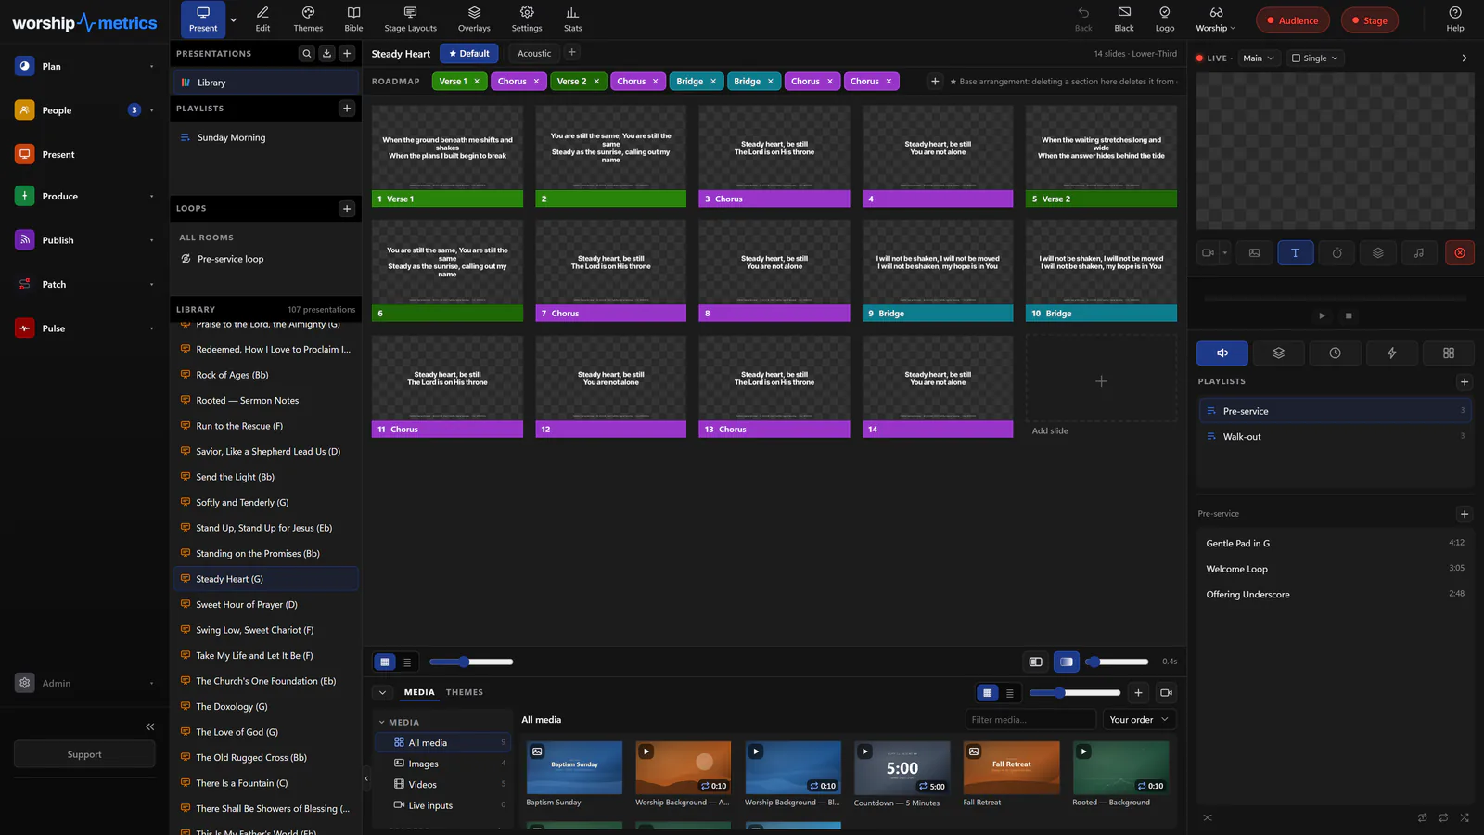Open the clock history tab in right panel
Screen dimensions: 1484x835
click(x=1335, y=353)
